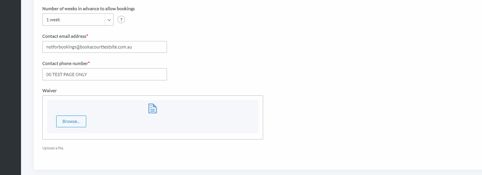
Task: Click the red asterisk beside phone label
Action: pos(89,63)
